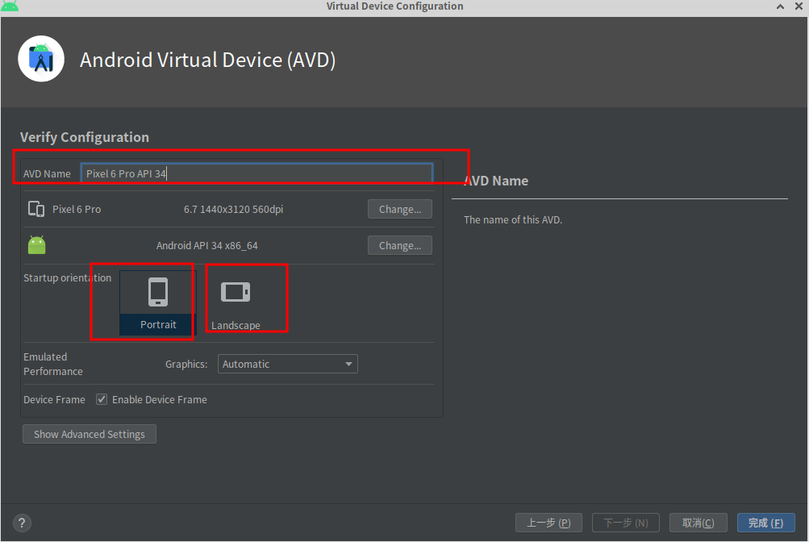Roll up window with title bar arrow
809x542 pixels.
(x=780, y=6)
